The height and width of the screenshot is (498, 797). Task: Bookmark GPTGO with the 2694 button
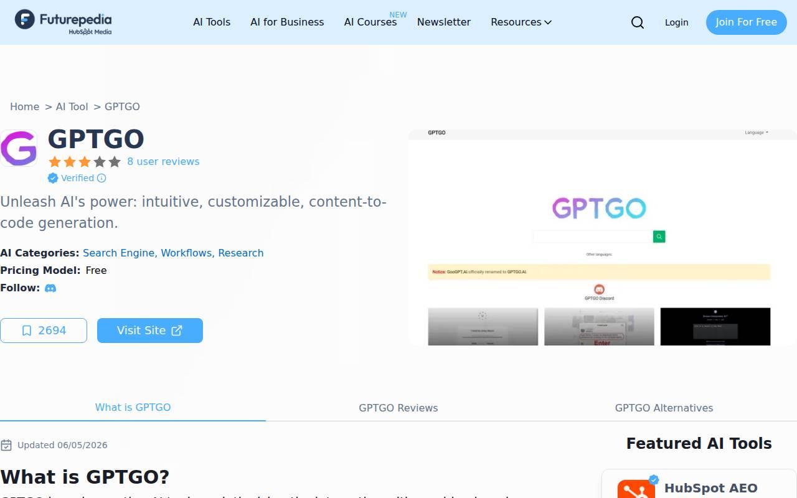point(44,331)
